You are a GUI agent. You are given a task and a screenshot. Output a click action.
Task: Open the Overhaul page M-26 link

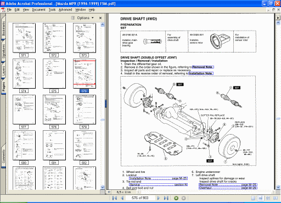228,188
